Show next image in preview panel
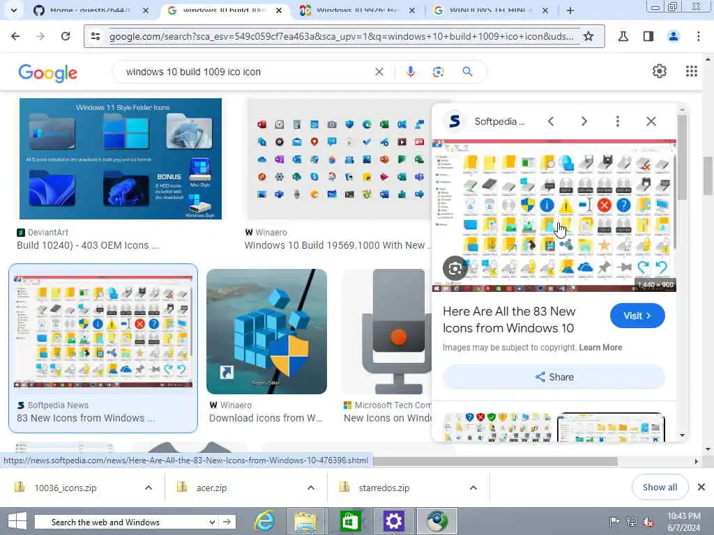Screen dimensions: 714x535 [584, 121]
